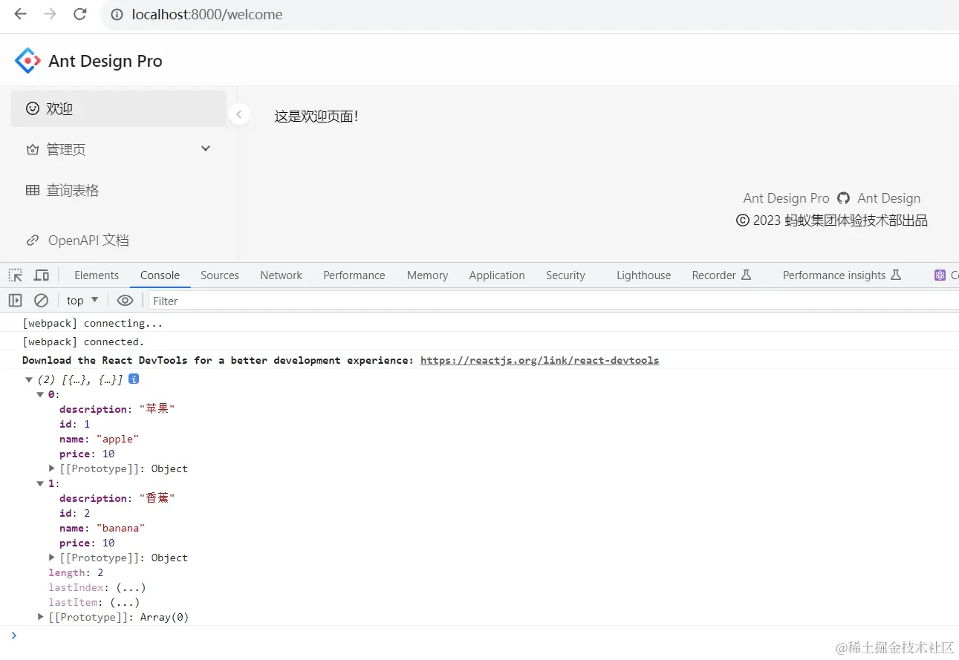959x660 pixels.
Task: Click the table icon beside 查询表格
Action: point(33,191)
